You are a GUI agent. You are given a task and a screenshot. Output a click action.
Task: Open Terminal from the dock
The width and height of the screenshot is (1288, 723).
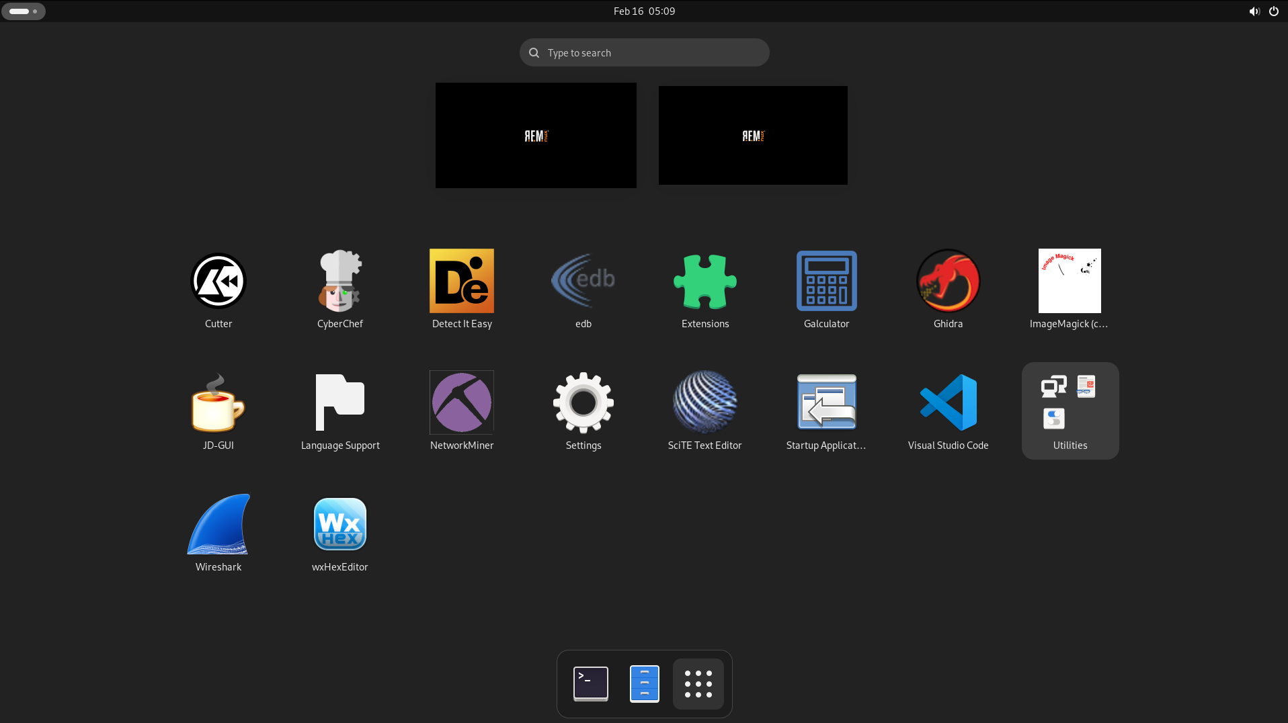(590, 684)
